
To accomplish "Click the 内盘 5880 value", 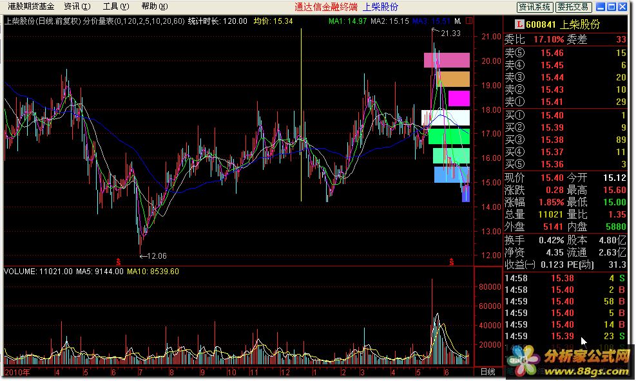I will point(616,227).
